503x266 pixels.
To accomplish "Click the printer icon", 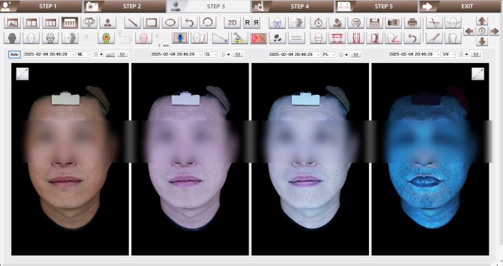I will (x=412, y=22).
